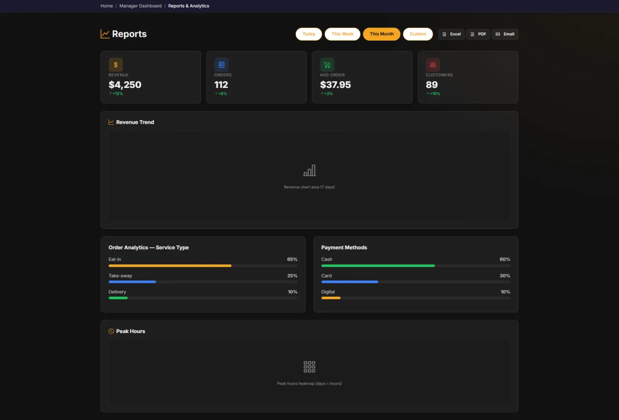The width and height of the screenshot is (619, 420).
Task: Click the Peak hours heatmap placeholder text
Action: tap(309, 384)
